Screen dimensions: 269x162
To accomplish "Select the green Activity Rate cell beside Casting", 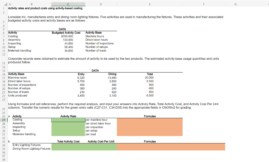I will tap(68, 120).
